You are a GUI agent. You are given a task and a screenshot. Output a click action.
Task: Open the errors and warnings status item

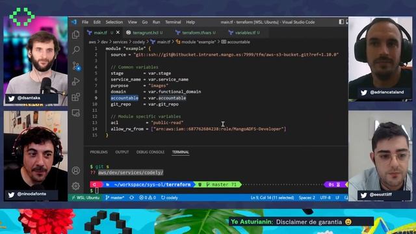point(148,198)
